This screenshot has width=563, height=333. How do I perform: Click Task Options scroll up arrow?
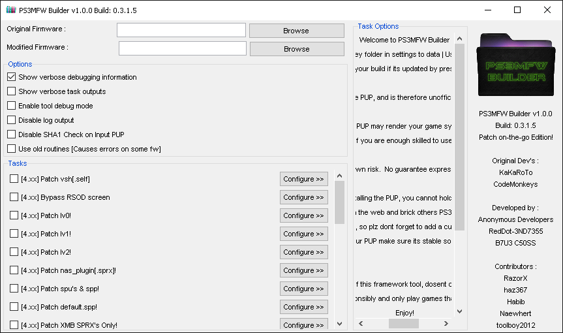[459, 39]
